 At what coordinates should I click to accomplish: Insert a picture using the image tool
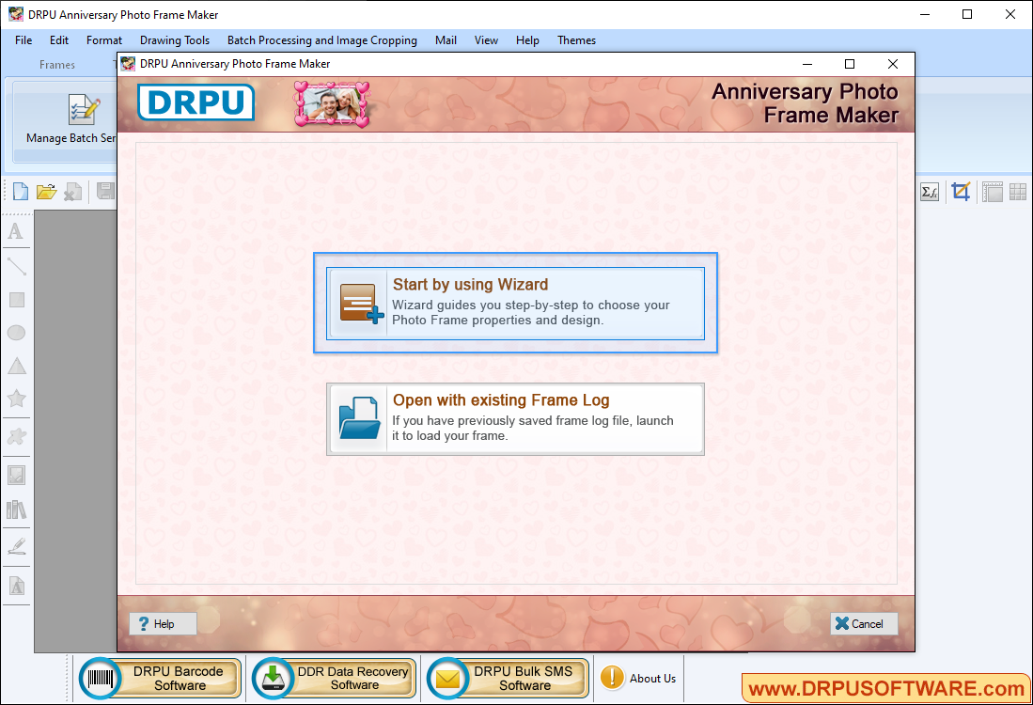tap(16, 475)
